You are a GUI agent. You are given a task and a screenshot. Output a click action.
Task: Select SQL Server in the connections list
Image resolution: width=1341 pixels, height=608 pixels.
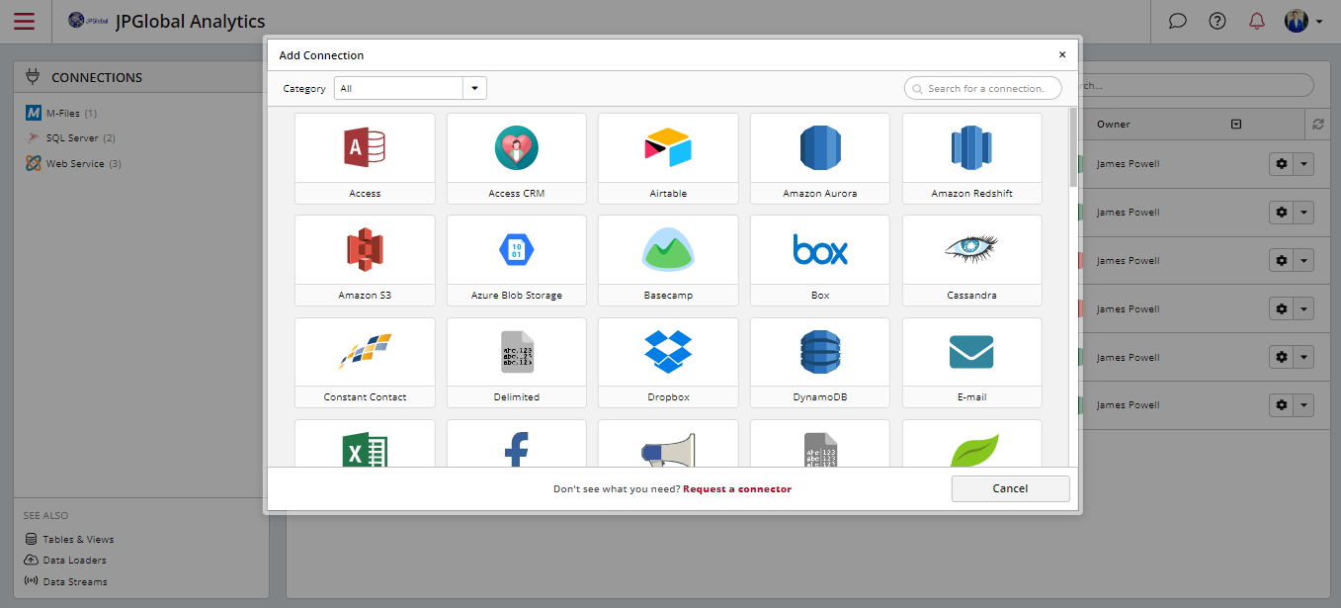70,138
